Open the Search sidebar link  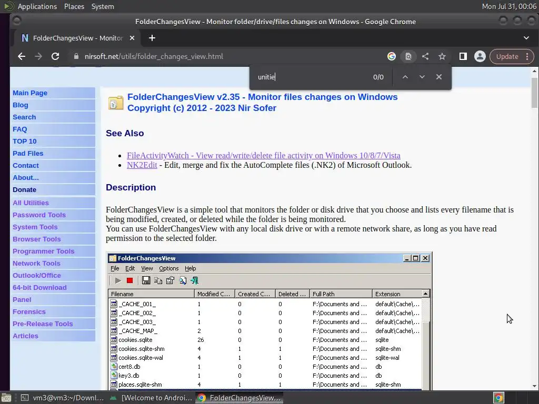(x=24, y=117)
